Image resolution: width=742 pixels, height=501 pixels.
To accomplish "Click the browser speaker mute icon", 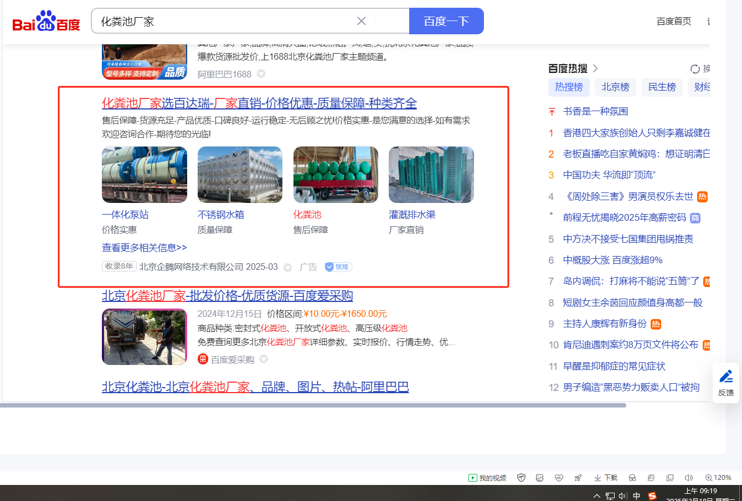I will click(x=689, y=478).
